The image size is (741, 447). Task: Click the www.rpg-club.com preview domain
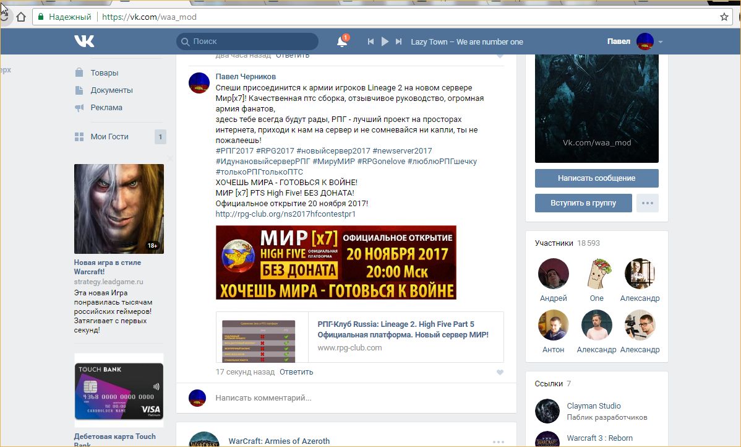click(x=349, y=348)
